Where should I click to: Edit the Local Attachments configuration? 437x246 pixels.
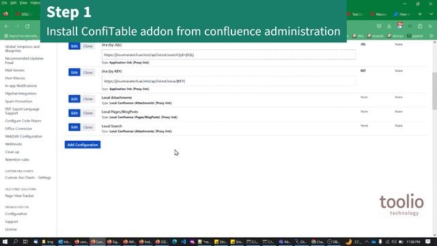click(x=74, y=99)
